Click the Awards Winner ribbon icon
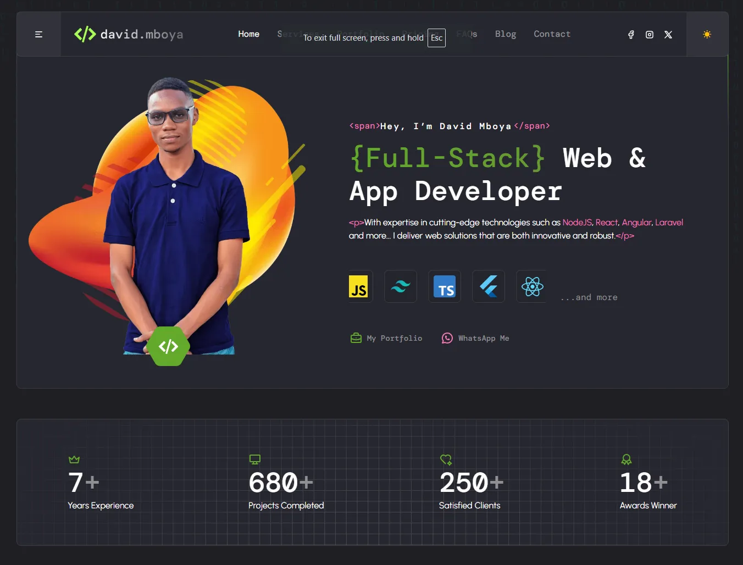This screenshot has height=565, width=743. 626,459
